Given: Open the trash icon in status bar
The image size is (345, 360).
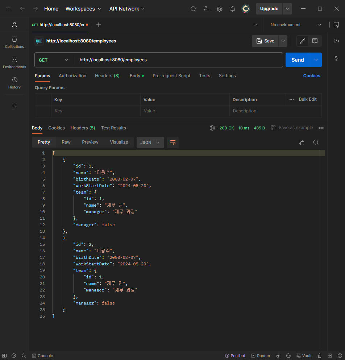Looking at the screenshot, I should click(x=320, y=356).
